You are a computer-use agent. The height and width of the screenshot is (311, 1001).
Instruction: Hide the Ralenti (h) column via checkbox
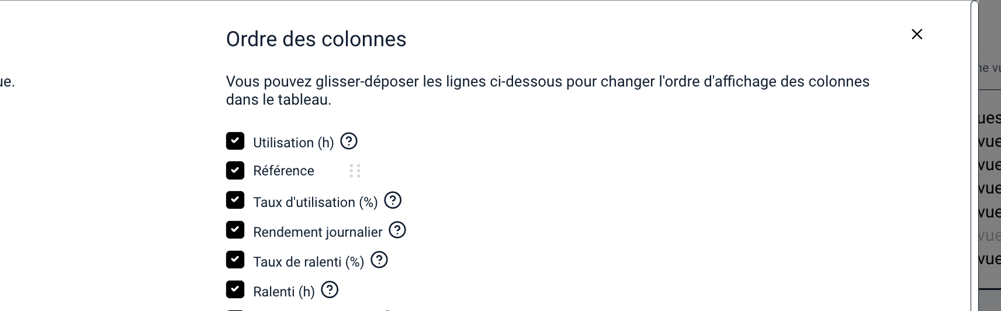pos(235,289)
